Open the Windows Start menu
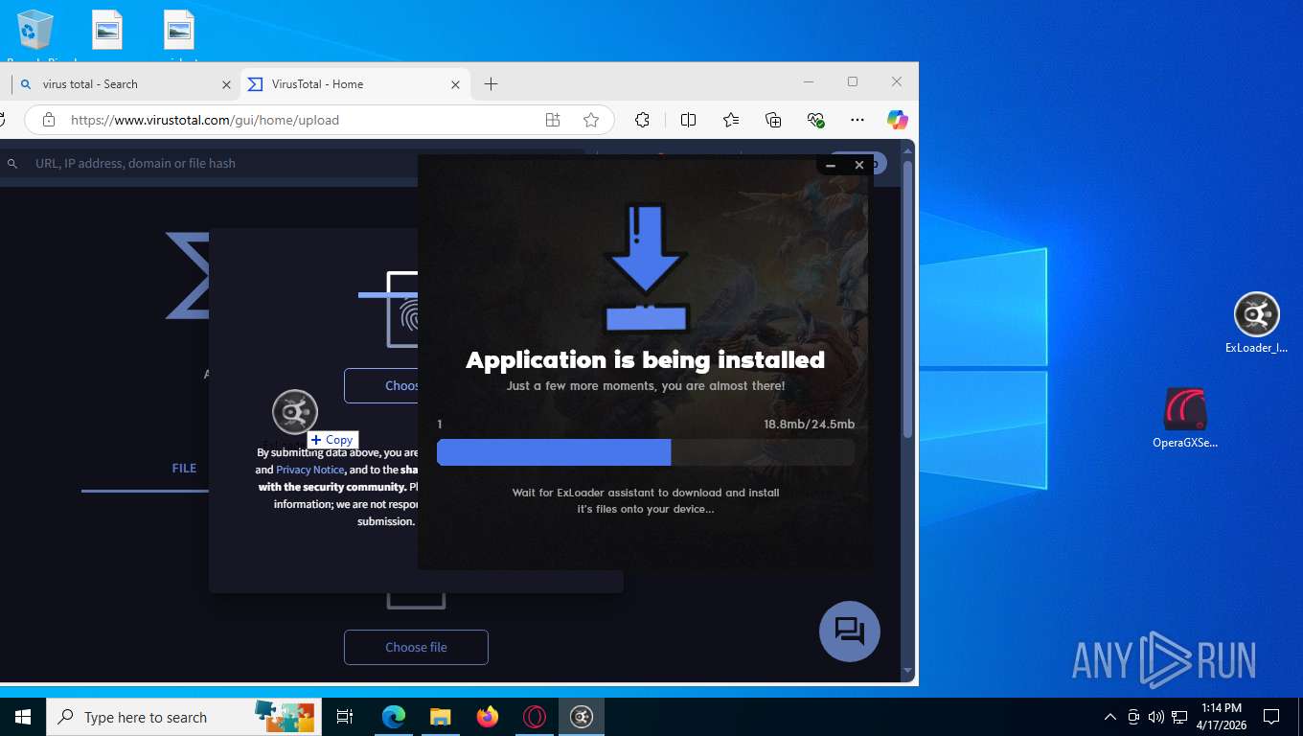The image size is (1303, 736). coord(22,717)
